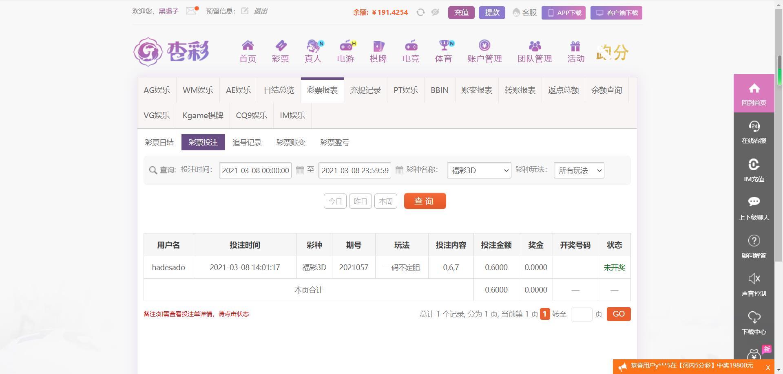This screenshot has width=783, height=374.
Task: Open 上下级聊天 chat sidebar icon
Action: point(754,202)
